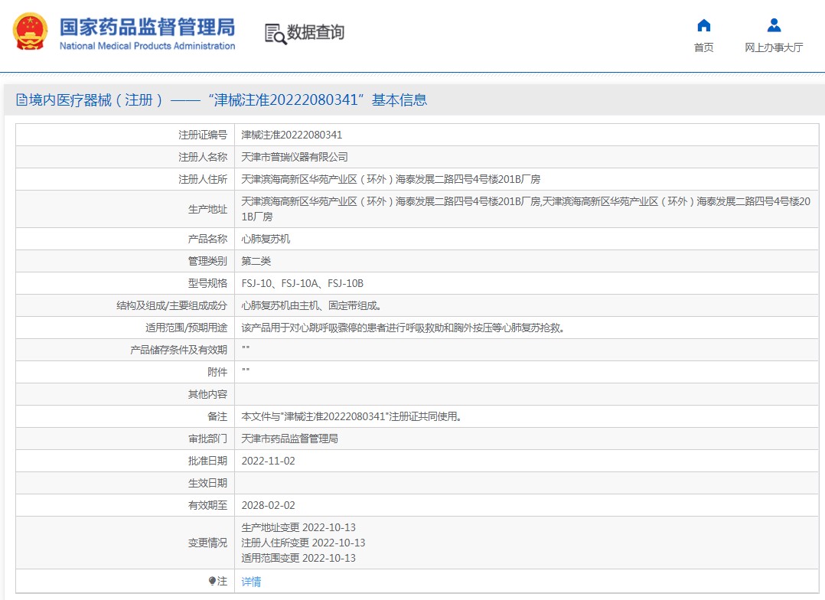Click the lightbulb 注 icon
The height and width of the screenshot is (600, 825).
point(212,581)
